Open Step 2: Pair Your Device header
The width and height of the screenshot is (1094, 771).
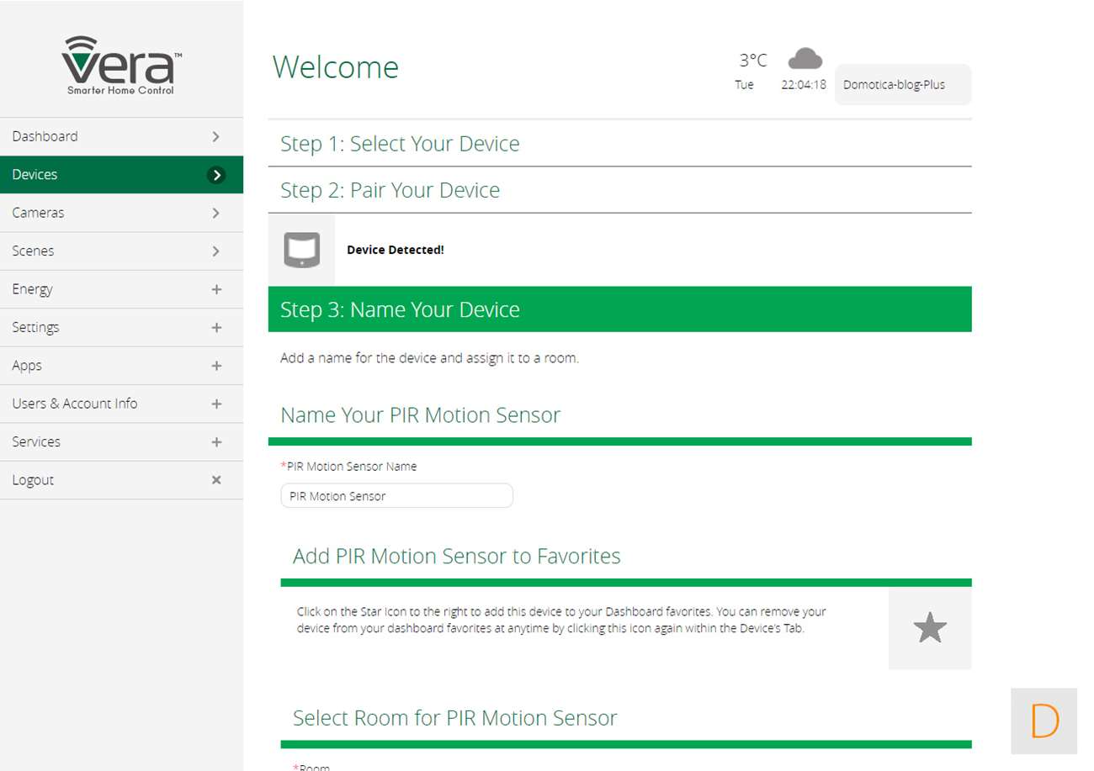[x=390, y=190]
